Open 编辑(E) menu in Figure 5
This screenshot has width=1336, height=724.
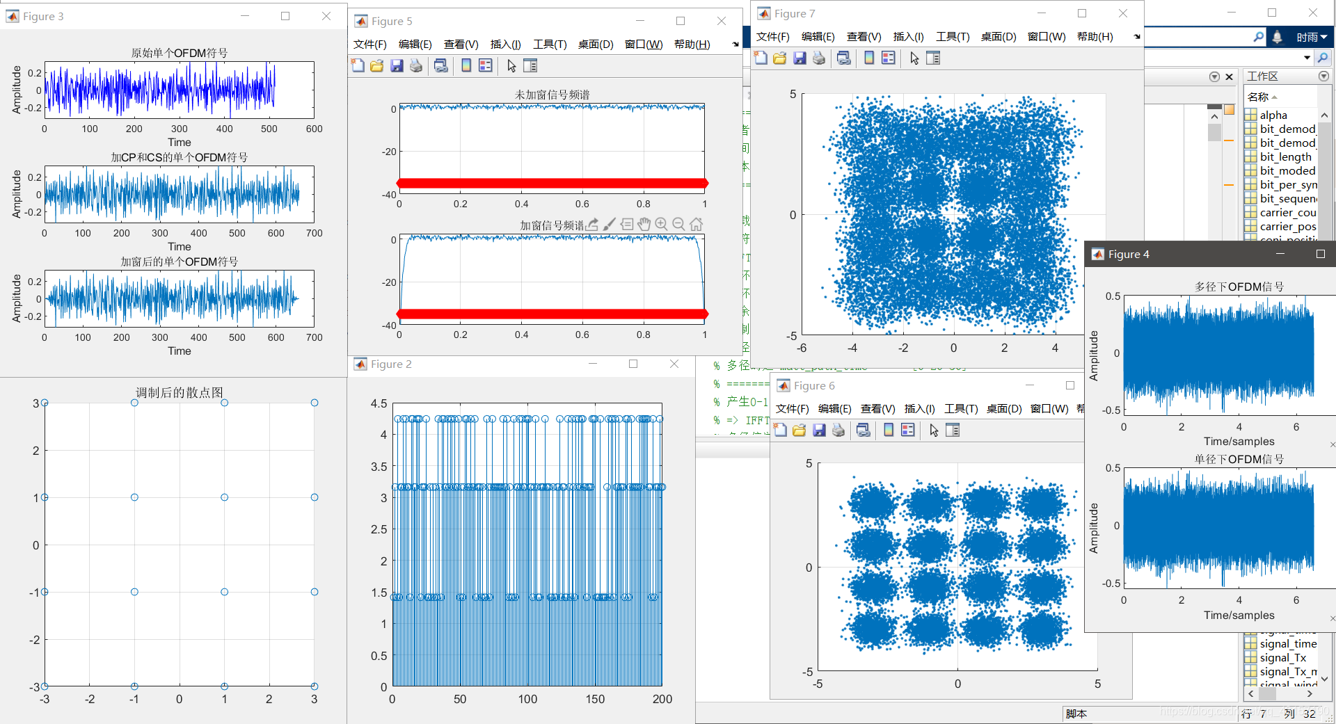click(415, 44)
